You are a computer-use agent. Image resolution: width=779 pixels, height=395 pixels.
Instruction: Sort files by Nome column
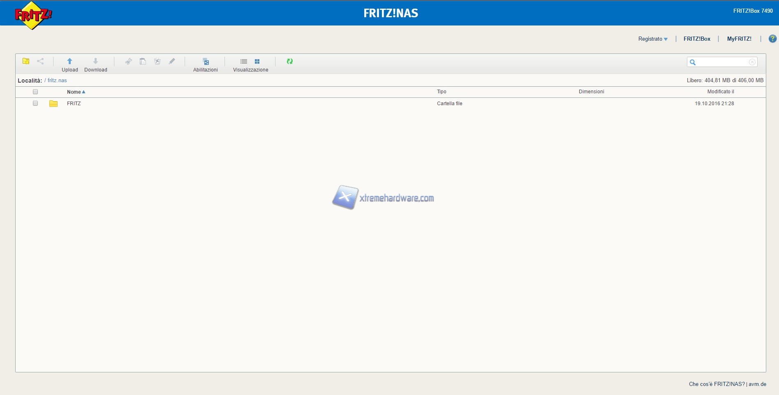[74, 92]
